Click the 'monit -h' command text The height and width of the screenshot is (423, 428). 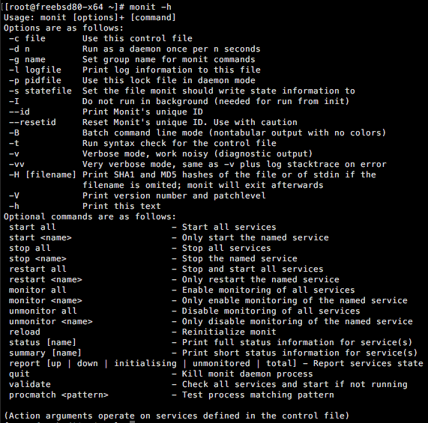click(x=151, y=7)
